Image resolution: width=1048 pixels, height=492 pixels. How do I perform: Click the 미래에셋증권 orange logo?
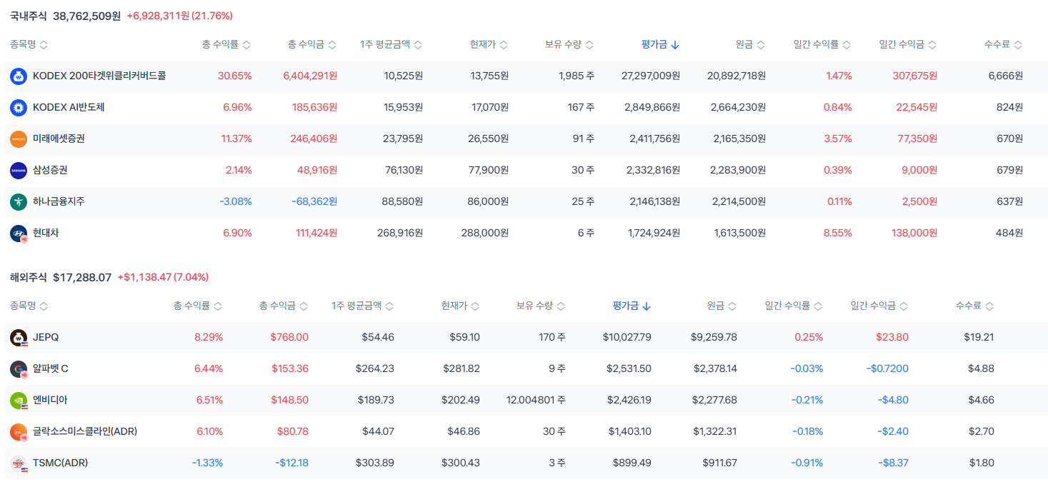tap(19, 139)
